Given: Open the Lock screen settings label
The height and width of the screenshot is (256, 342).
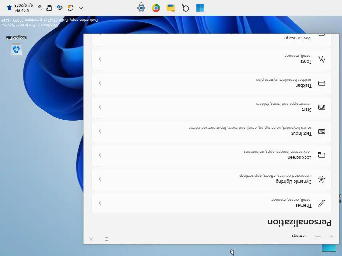Looking at the screenshot, I should 300,157.
